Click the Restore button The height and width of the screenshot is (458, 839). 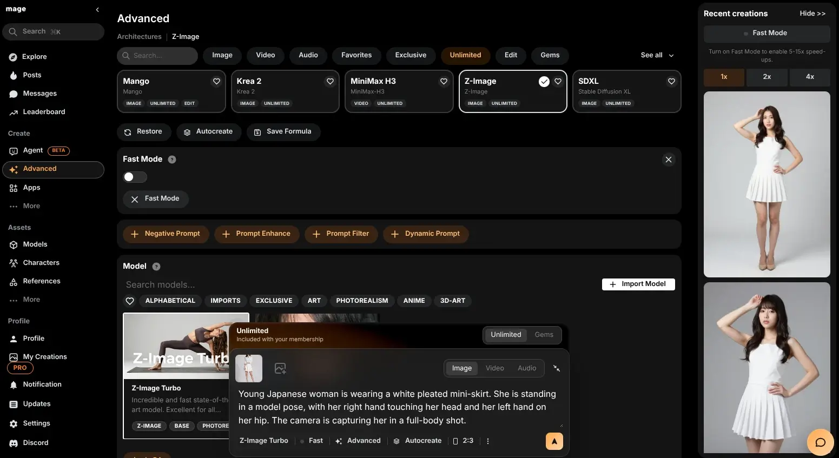[x=143, y=132]
